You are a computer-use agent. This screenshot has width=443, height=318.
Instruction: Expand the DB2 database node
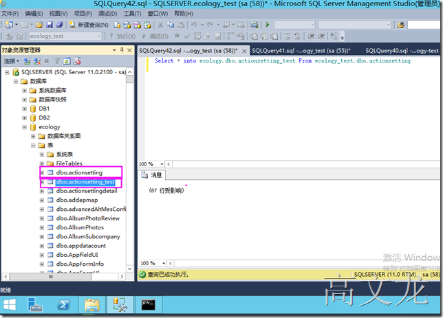(25, 118)
